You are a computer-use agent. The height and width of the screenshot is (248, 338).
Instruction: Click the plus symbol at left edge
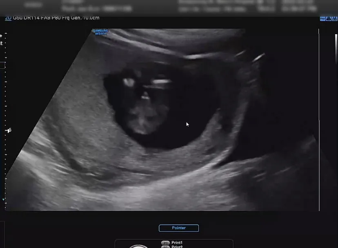pos(1,36)
